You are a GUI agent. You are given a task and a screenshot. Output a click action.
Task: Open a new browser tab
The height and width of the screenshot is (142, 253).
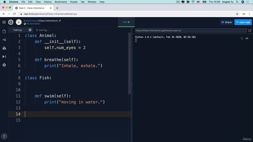click(57, 8)
